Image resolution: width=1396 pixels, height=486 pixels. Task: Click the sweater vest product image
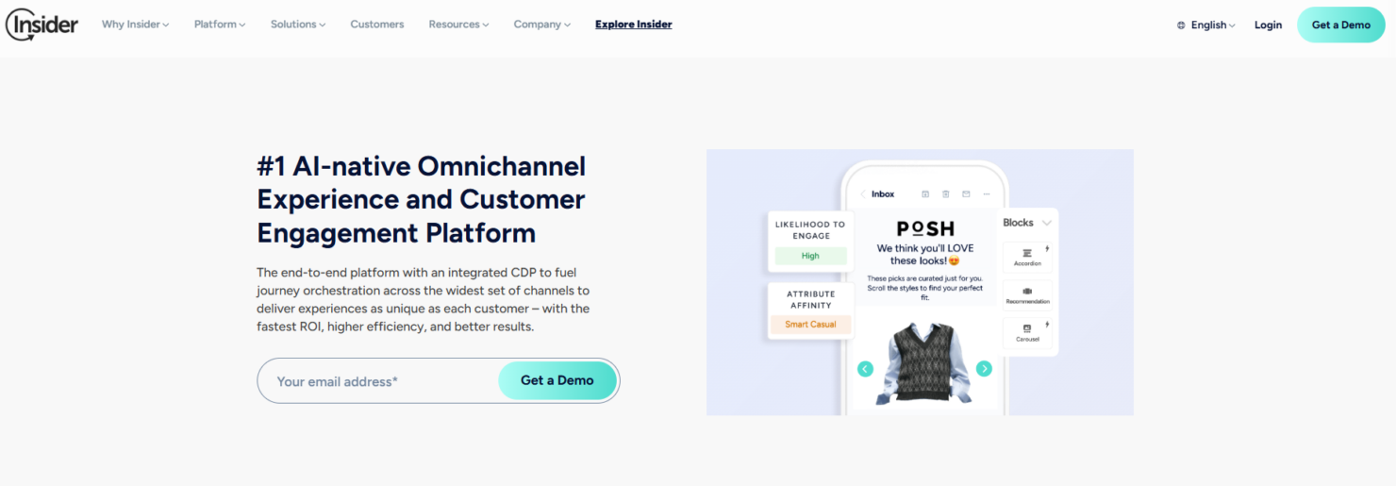coord(924,363)
